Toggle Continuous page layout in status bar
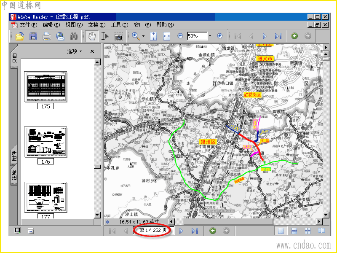 [294, 231]
